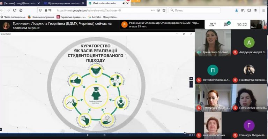Image resolution: width=268 pixels, height=139 pixels.
Task: Open the meeting chat icon
Action: click(x=227, y=24)
